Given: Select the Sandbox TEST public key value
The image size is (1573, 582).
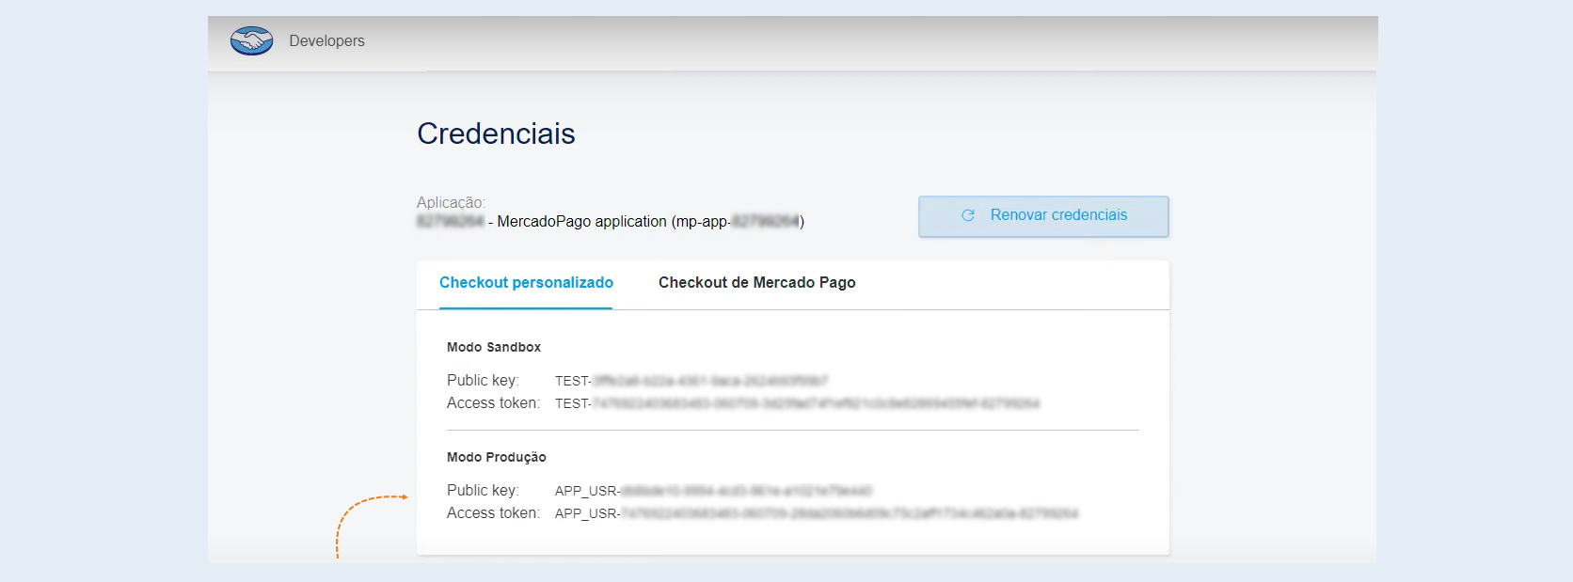Looking at the screenshot, I should (691, 381).
